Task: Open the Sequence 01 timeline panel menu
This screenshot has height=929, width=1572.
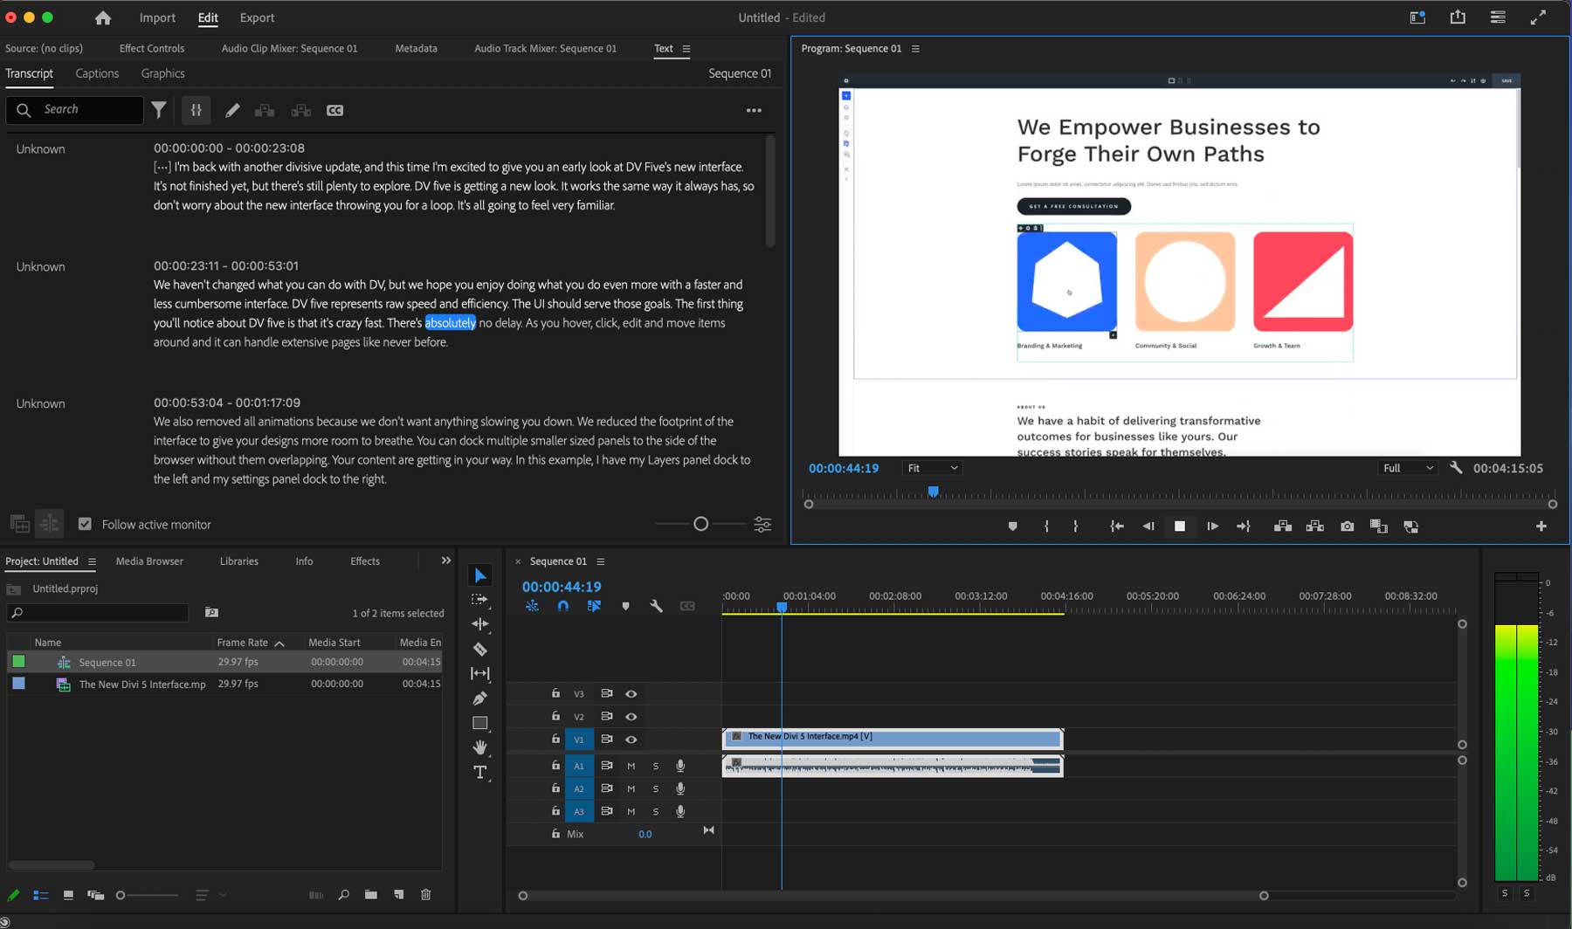Action: pos(600,561)
